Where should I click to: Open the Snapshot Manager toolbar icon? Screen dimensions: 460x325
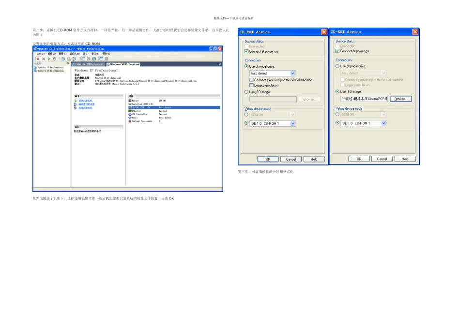point(74,59)
